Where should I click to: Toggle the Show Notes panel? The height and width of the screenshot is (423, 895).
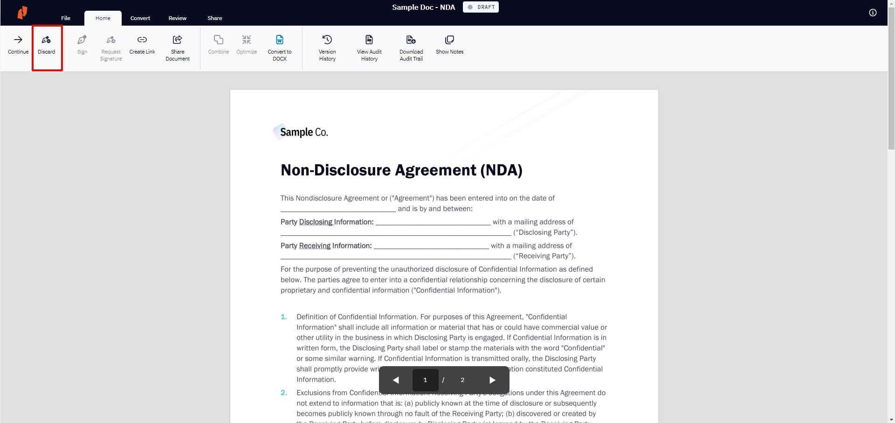coord(449,44)
